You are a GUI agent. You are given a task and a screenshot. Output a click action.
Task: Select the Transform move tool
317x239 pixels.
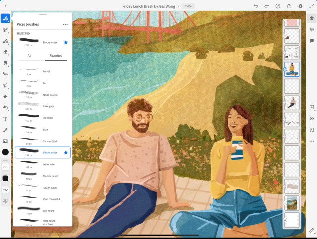[x=5, y=74]
